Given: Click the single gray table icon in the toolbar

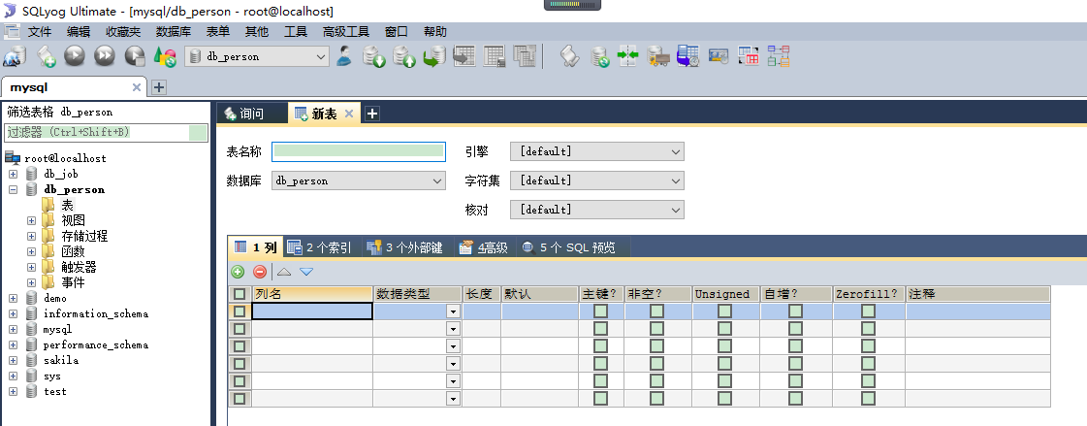Looking at the screenshot, I should [495, 56].
